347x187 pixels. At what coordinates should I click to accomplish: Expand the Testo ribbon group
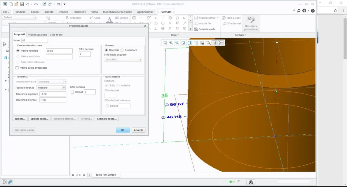pyautogui.click(x=175, y=35)
